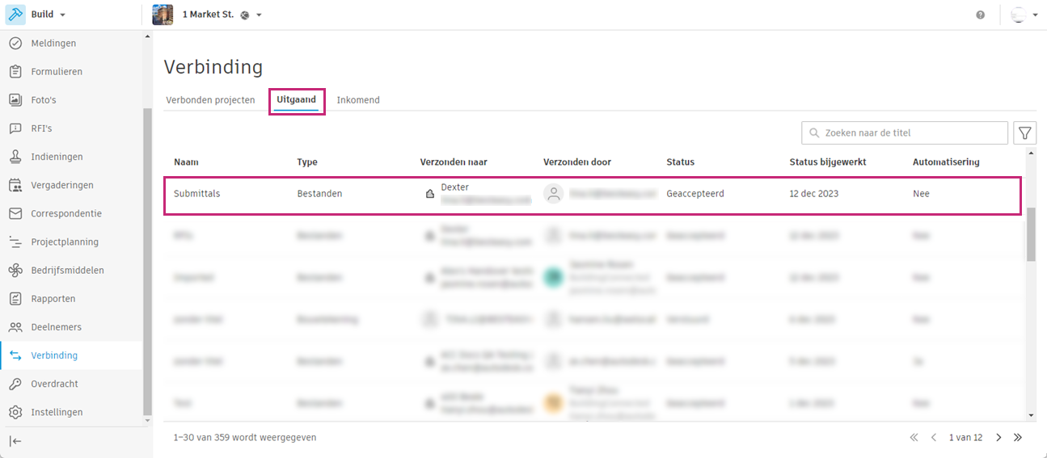Image resolution: width=1047 pixels, height=458 pixels.
Task: Open the Formulieren clipboard icon
Action: tap(15, 72)
